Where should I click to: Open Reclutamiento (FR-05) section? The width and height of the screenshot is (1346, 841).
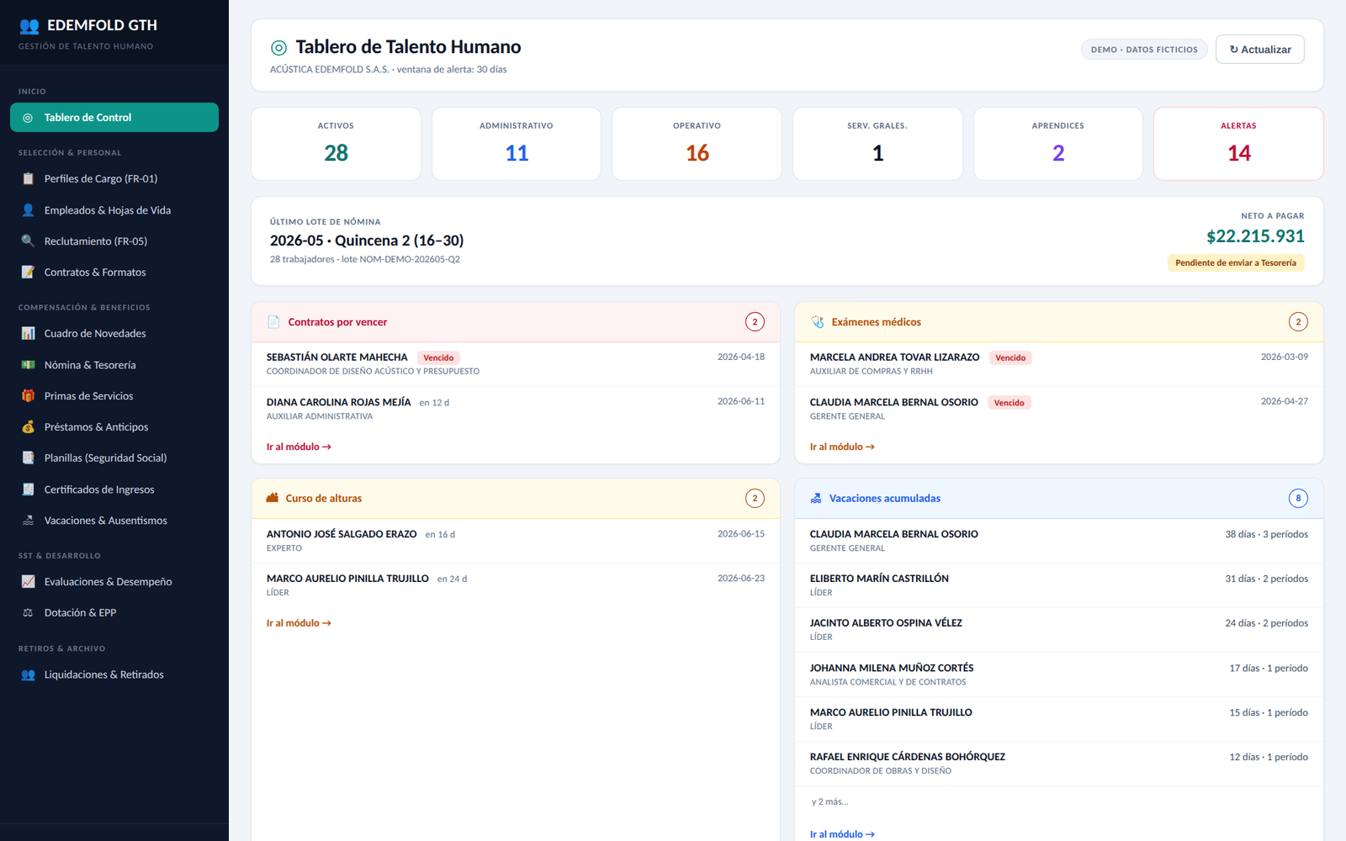(114, 241)
